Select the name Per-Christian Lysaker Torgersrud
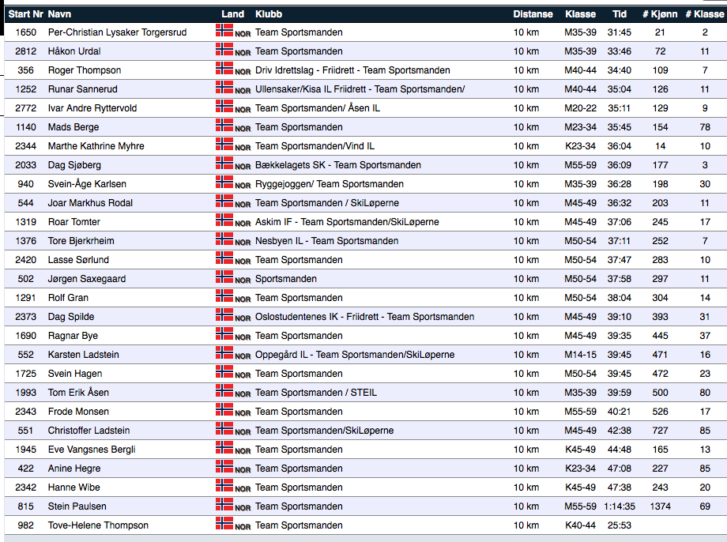The width and height of the screenshot is (727, 542). [x=117, y=32]
